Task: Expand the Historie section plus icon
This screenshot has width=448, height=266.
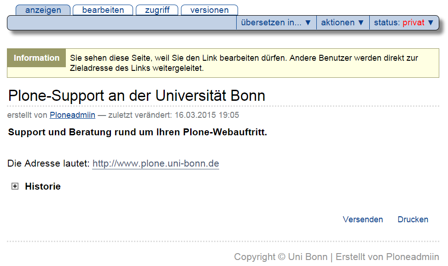Action: point(15,186)
